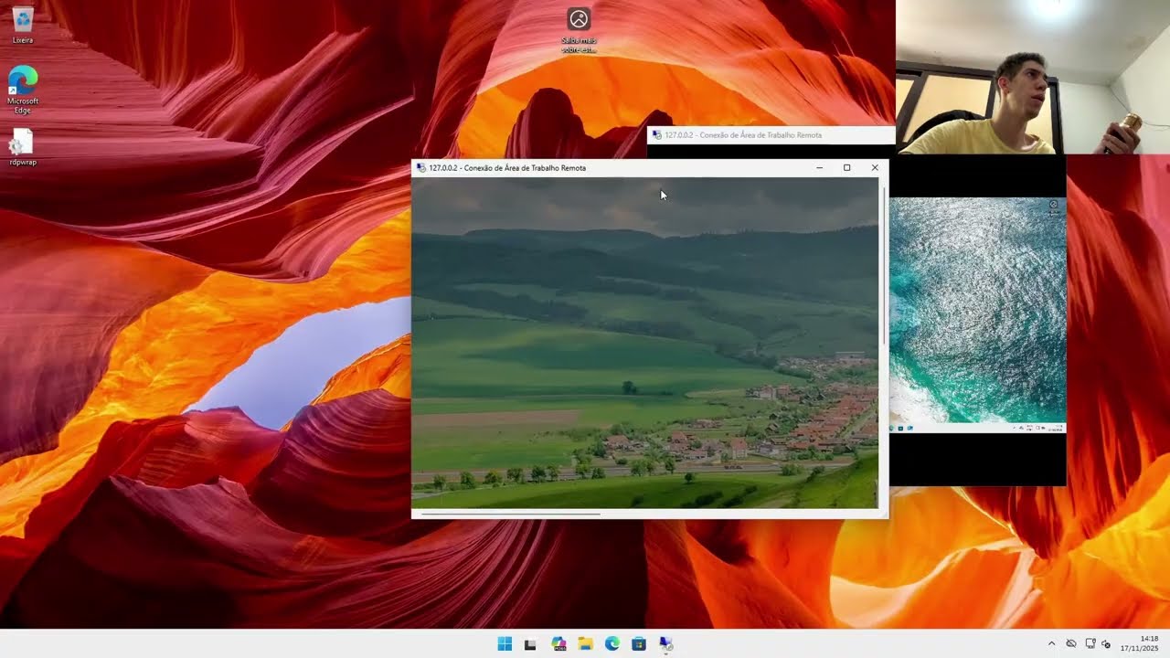1170x658 pixels.
Task: Activate the background Remote Desktop window's title bar
Action: pyautogui.click(x=771, y=135)
